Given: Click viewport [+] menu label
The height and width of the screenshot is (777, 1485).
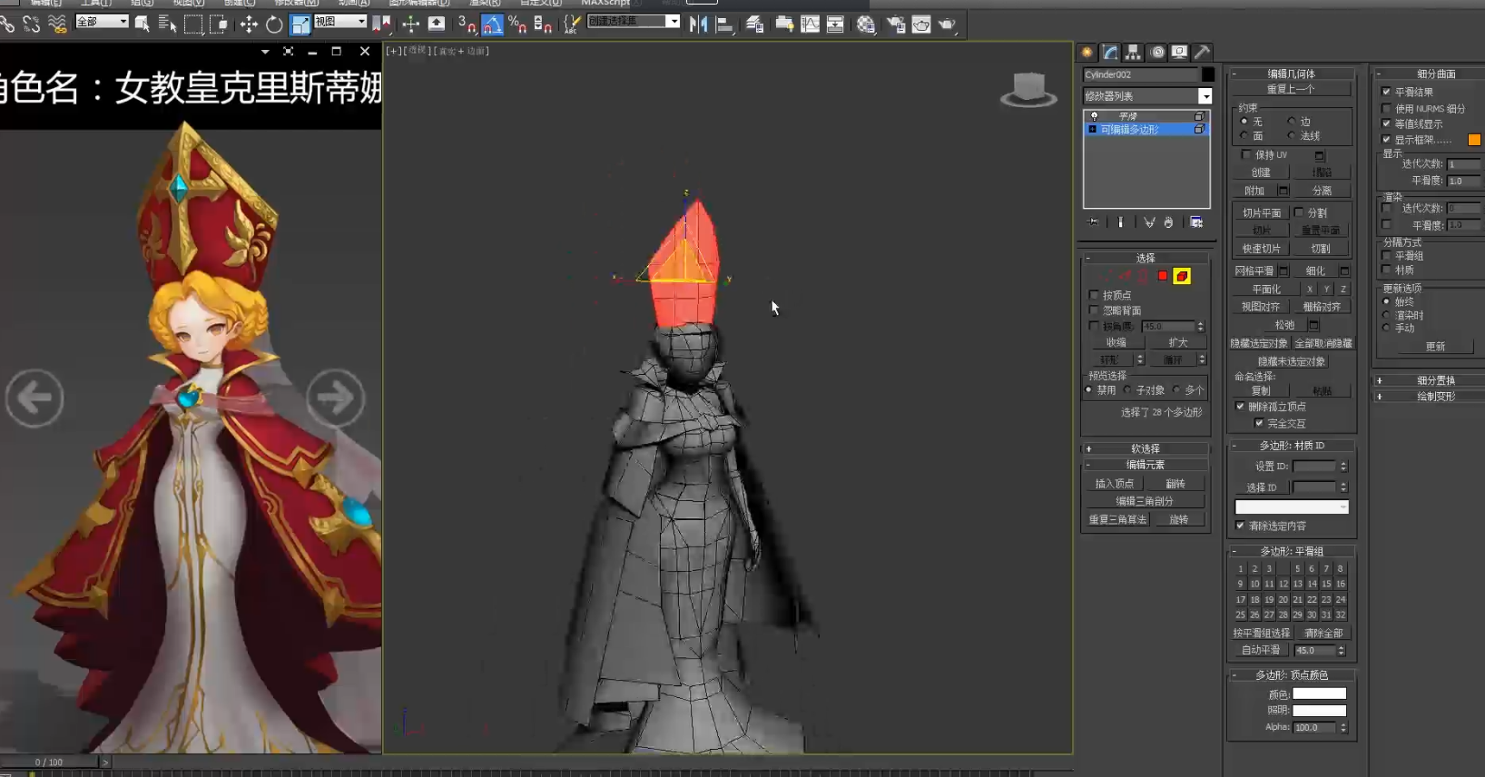Looking at the screenshot, I should tap(395, 51).
